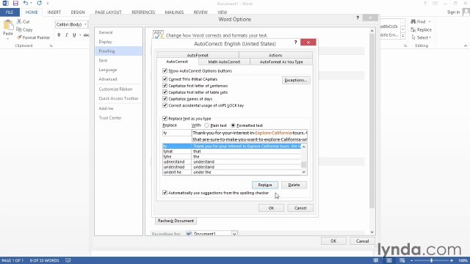Click the Replace field containing ty
Image resolution: width=470 pixels, height=264 pixels.
(176, 133)
